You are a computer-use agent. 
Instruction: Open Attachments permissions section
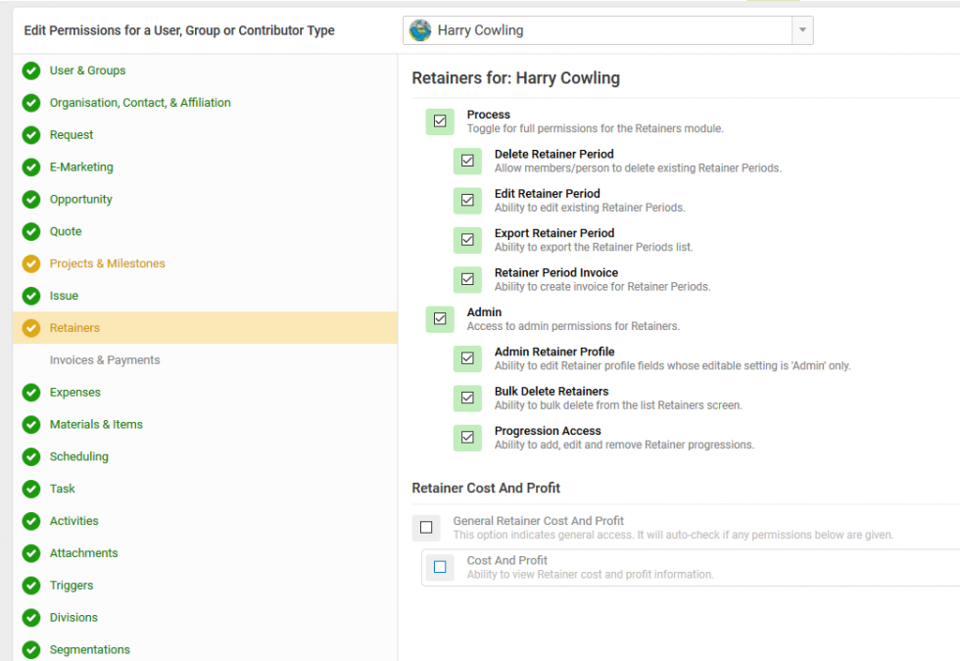84,553
